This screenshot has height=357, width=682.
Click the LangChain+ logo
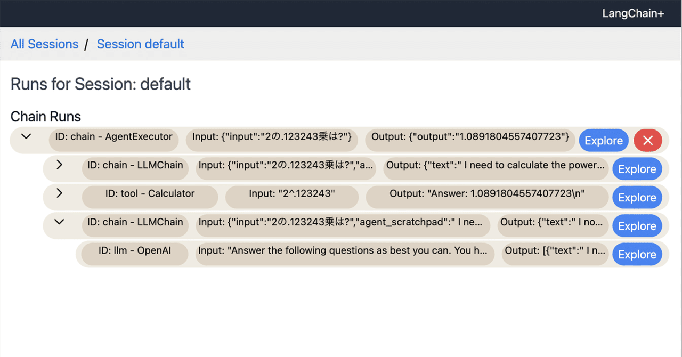click(633, 13)
